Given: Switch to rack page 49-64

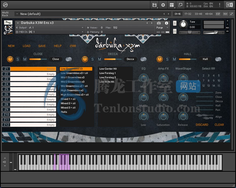Looking at the screenshot, I should pos(209,14).
